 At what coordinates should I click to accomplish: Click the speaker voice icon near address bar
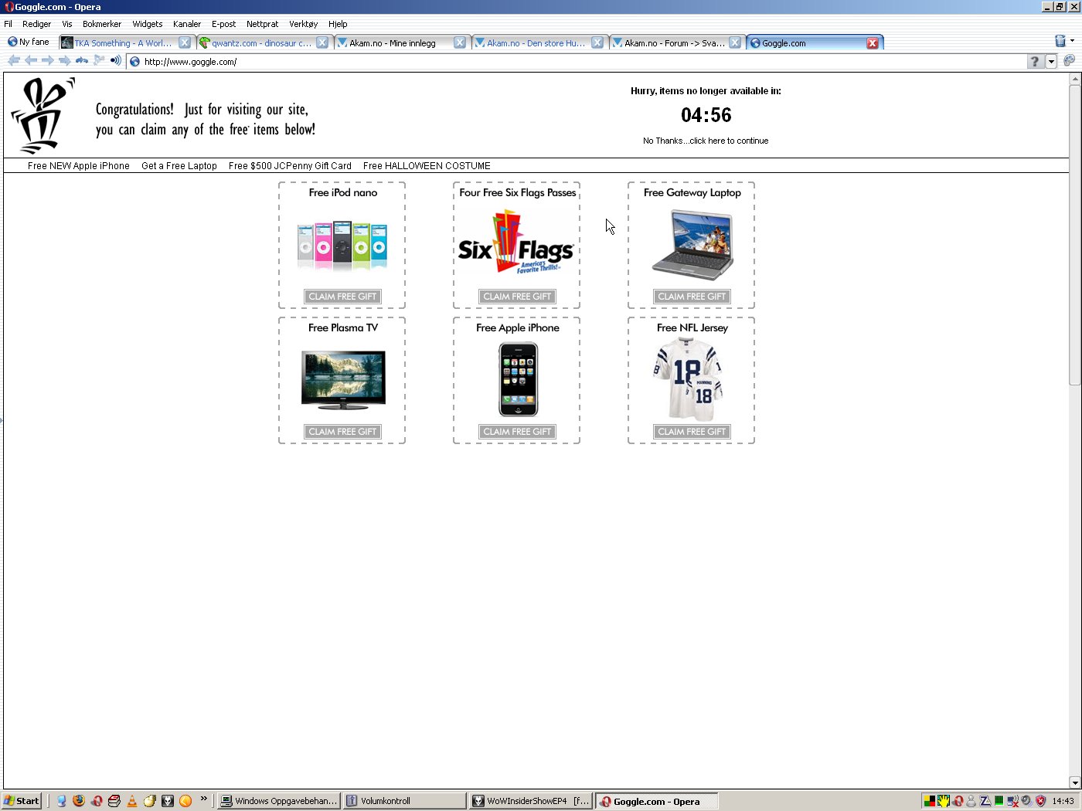pyautogui.click(x=116, y=61)
